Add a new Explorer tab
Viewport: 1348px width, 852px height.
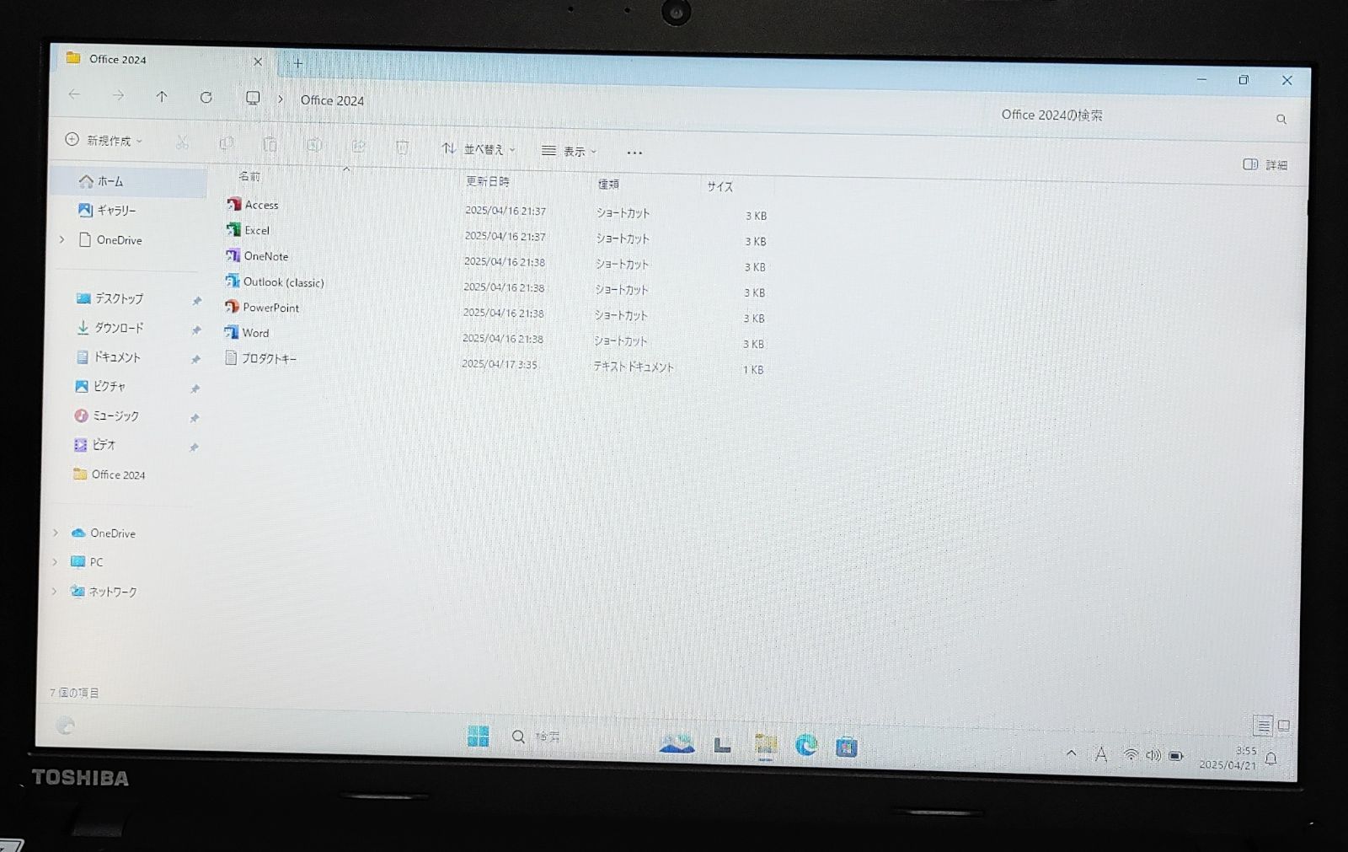297,63
